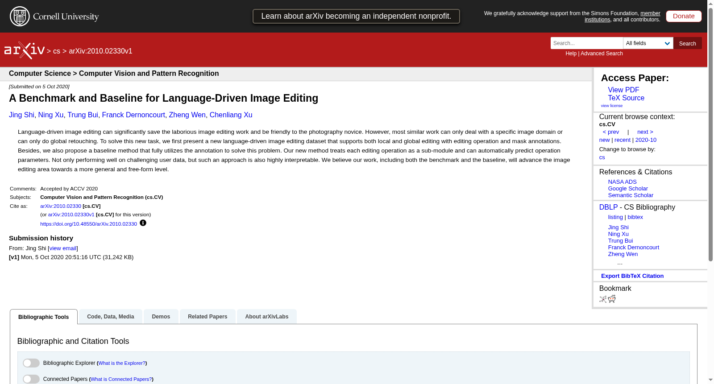Click the arXiv:2010.02330v1 breadcrumb text

pos(100,51)
